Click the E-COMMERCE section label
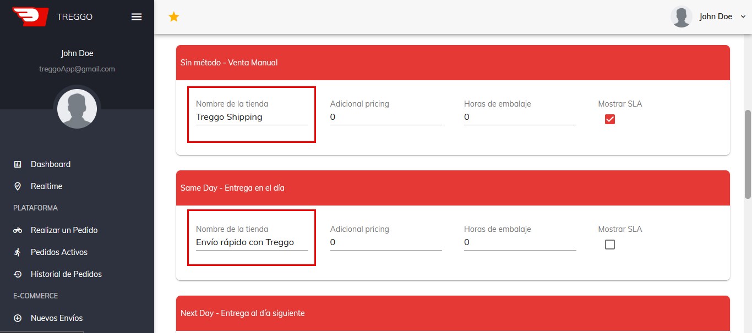This screenshot has width=752, height=333. pyautogui.click(x=35, y=296)
